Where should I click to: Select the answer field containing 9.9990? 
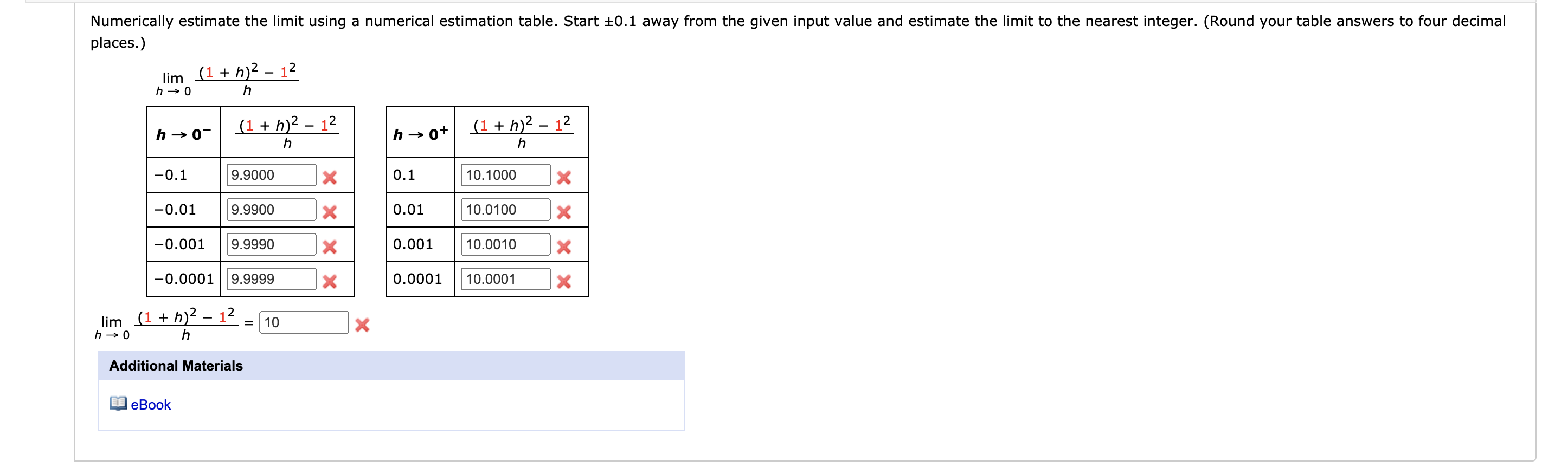(x=272, y=244)
